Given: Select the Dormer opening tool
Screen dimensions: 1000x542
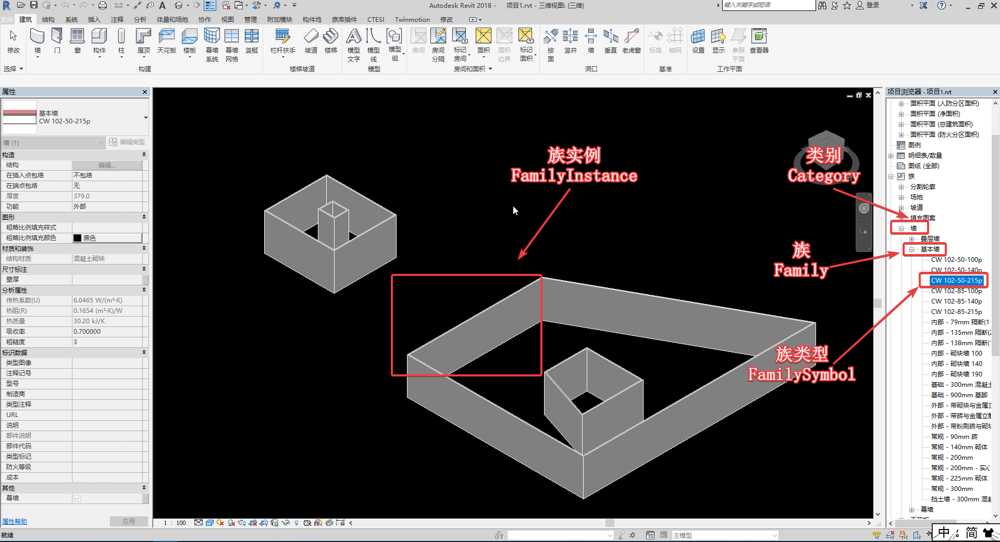Looking at the screenshot, I should point(631,42).
